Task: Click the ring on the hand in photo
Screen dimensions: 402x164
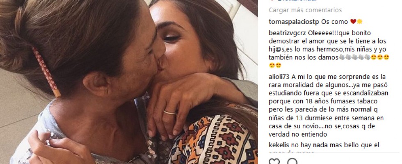Action: [x=170, y=112]
